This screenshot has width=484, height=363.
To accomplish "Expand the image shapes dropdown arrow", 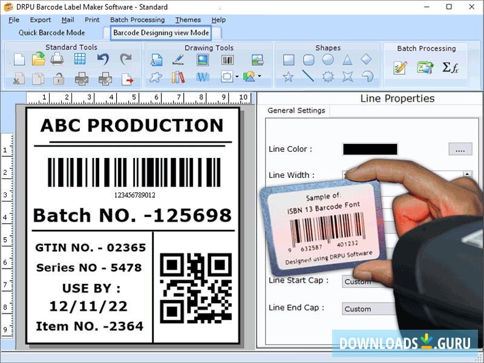I will [x=260, y=76].
